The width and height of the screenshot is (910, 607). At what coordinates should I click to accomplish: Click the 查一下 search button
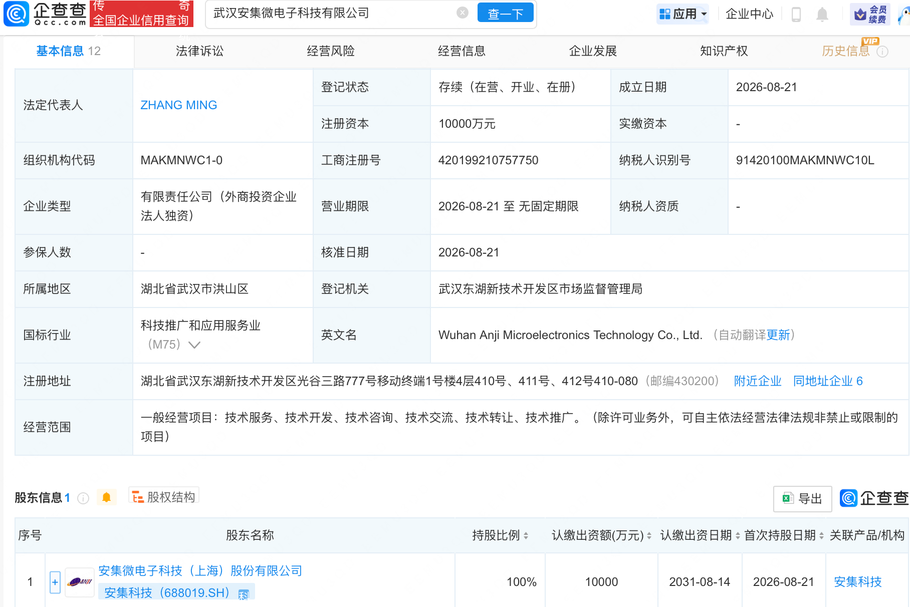click(x=505, y=14)
